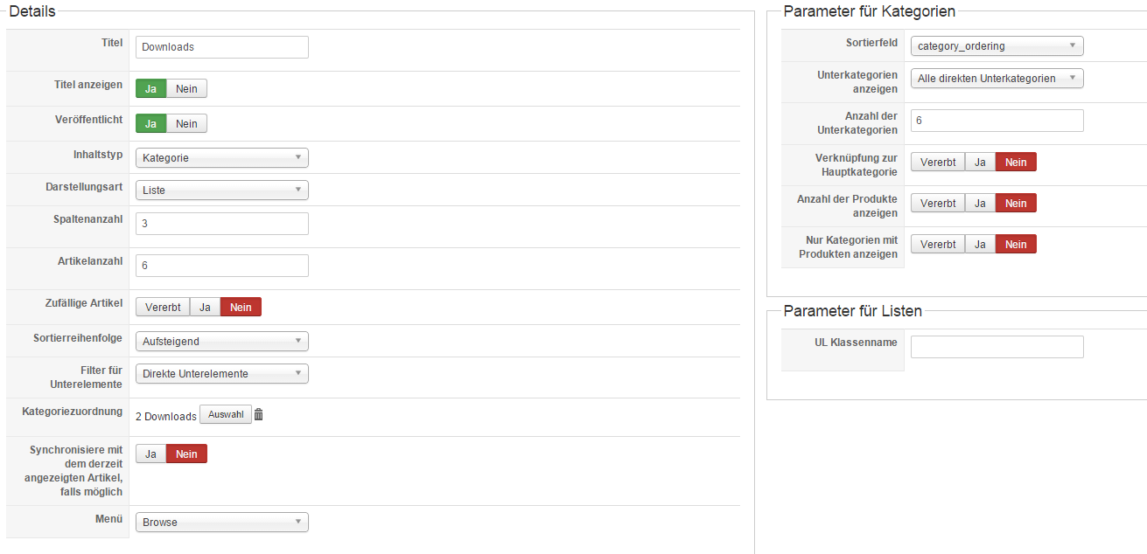The width and height of the screenshot is (1147, 554).
Task: Click the trash icon beside Kategoriezuordnung
Action: pyautogui.click(x=258, y=415)
